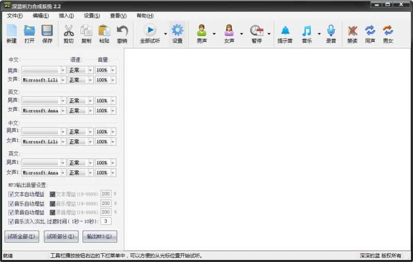Disable 音乐淡入淡出 checkbox
This screenshot has width=413, height=262.
(x=11, y=221)
